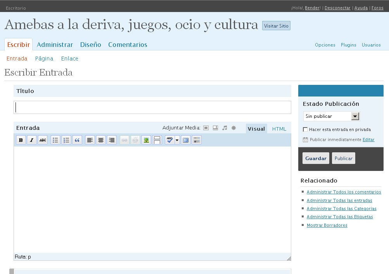Toggle bold formatting in editor toolbar

tap(21, 140)
